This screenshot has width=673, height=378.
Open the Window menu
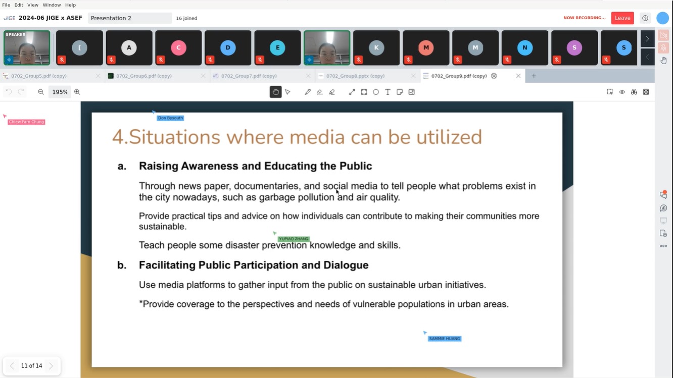[52, 5]
